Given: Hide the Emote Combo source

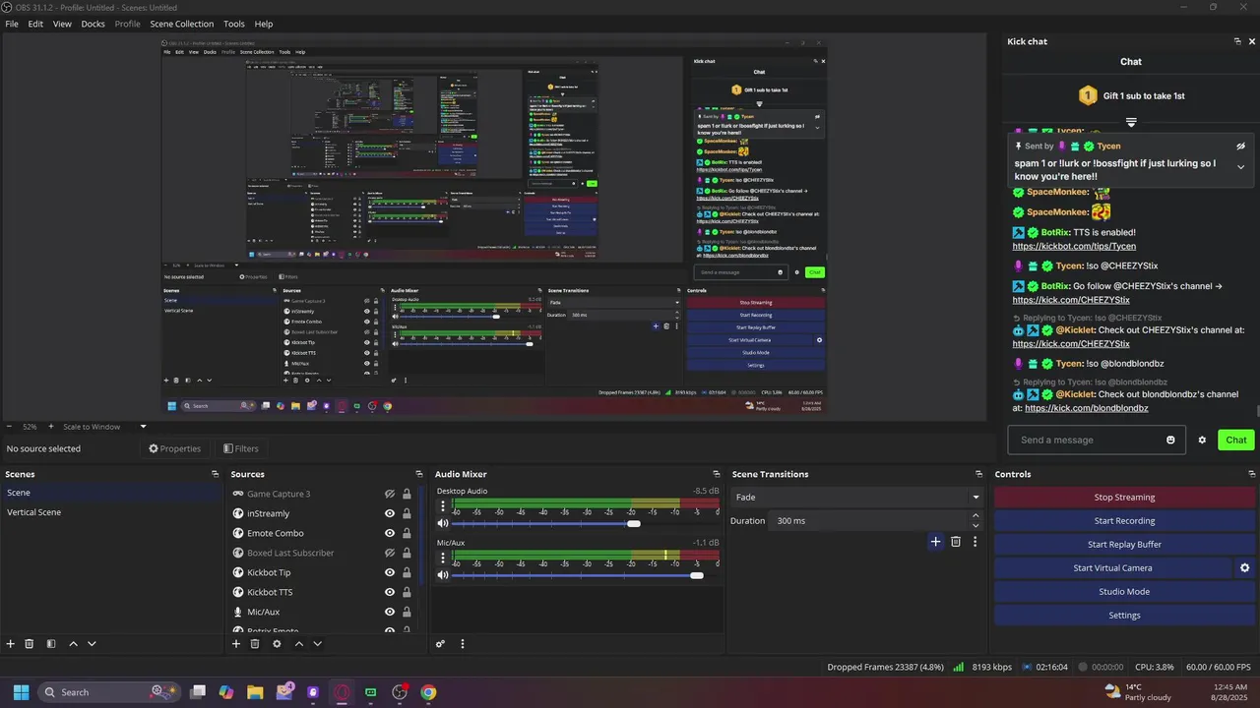Looking at the screenshot, I should [x=390, y=533].
